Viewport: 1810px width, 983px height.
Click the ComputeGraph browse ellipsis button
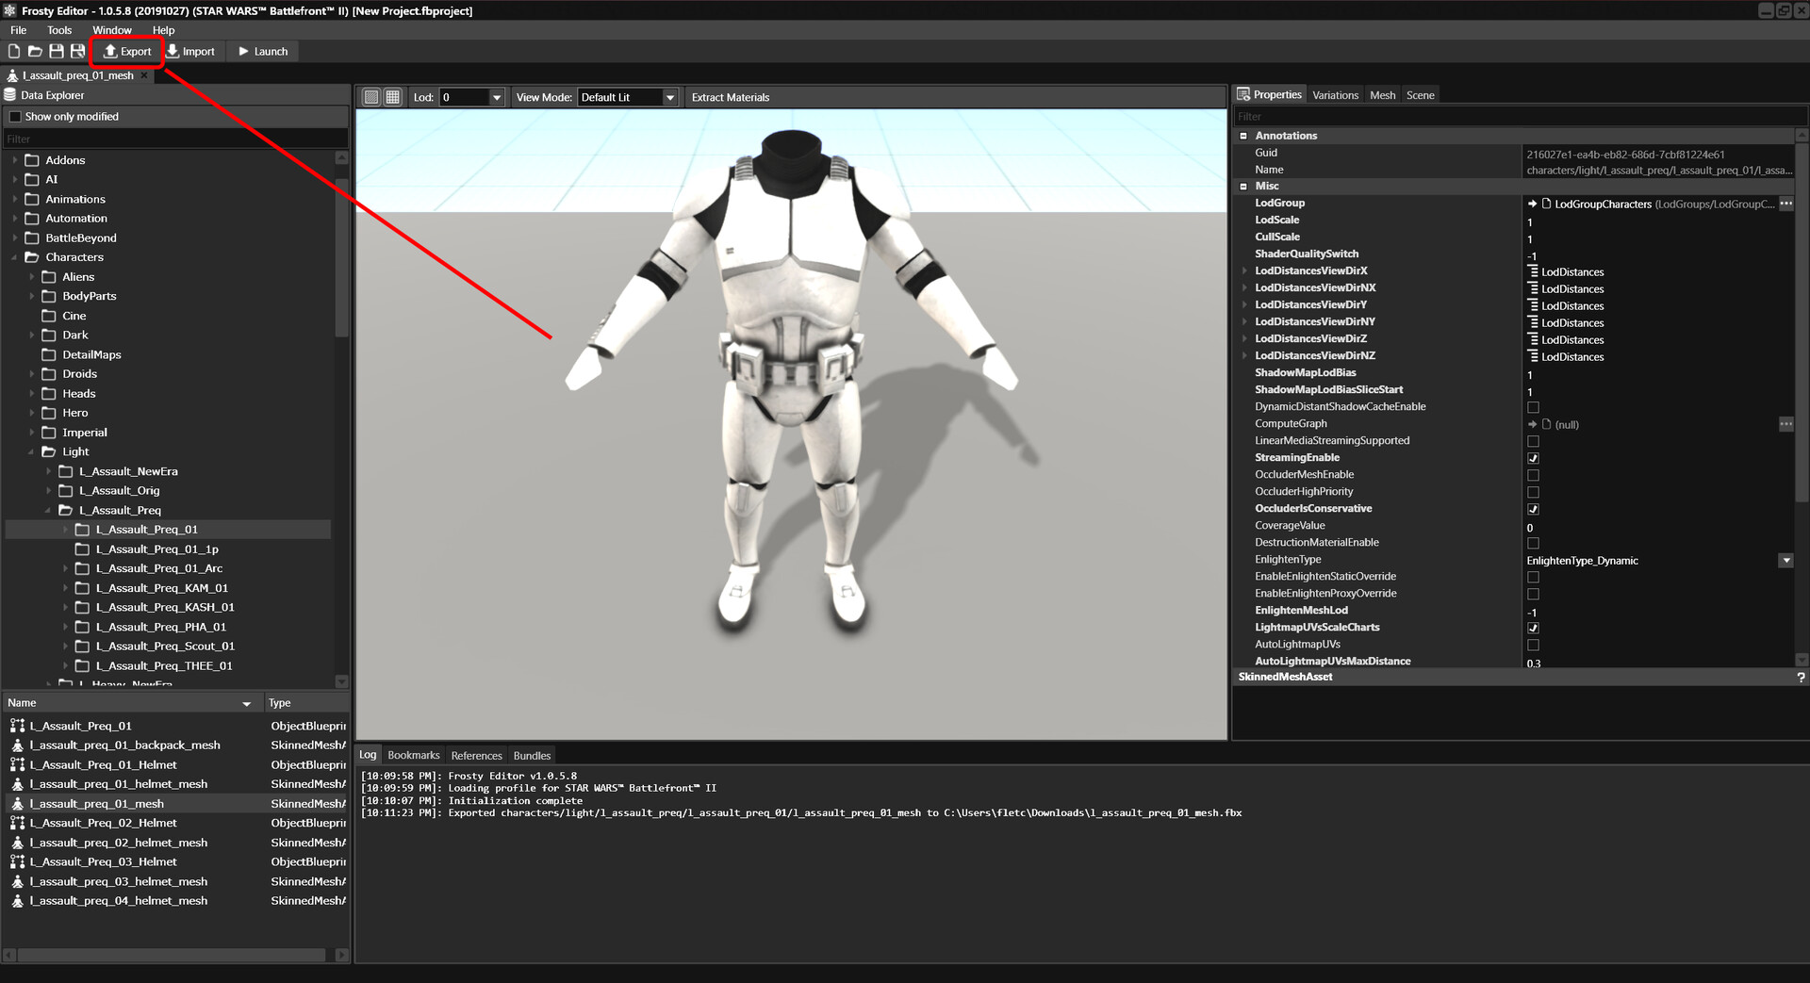[x=1785, y=424]
